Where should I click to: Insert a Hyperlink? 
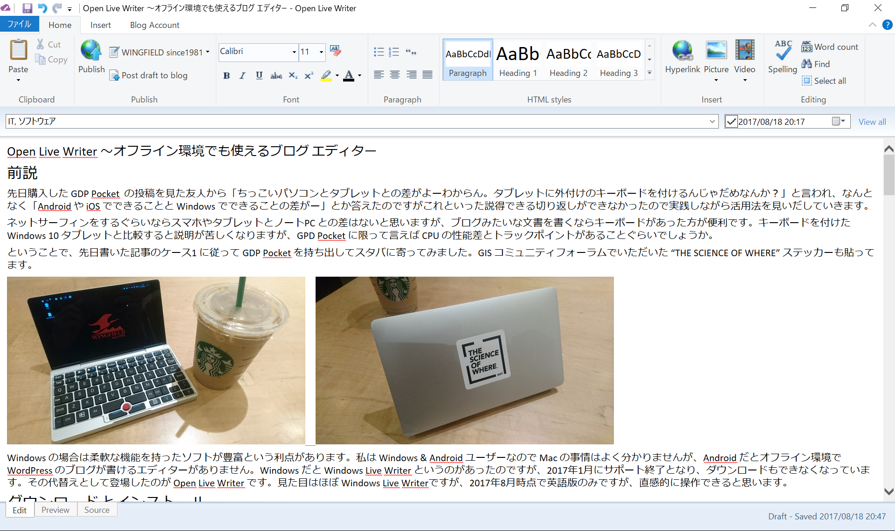point(682,50)
